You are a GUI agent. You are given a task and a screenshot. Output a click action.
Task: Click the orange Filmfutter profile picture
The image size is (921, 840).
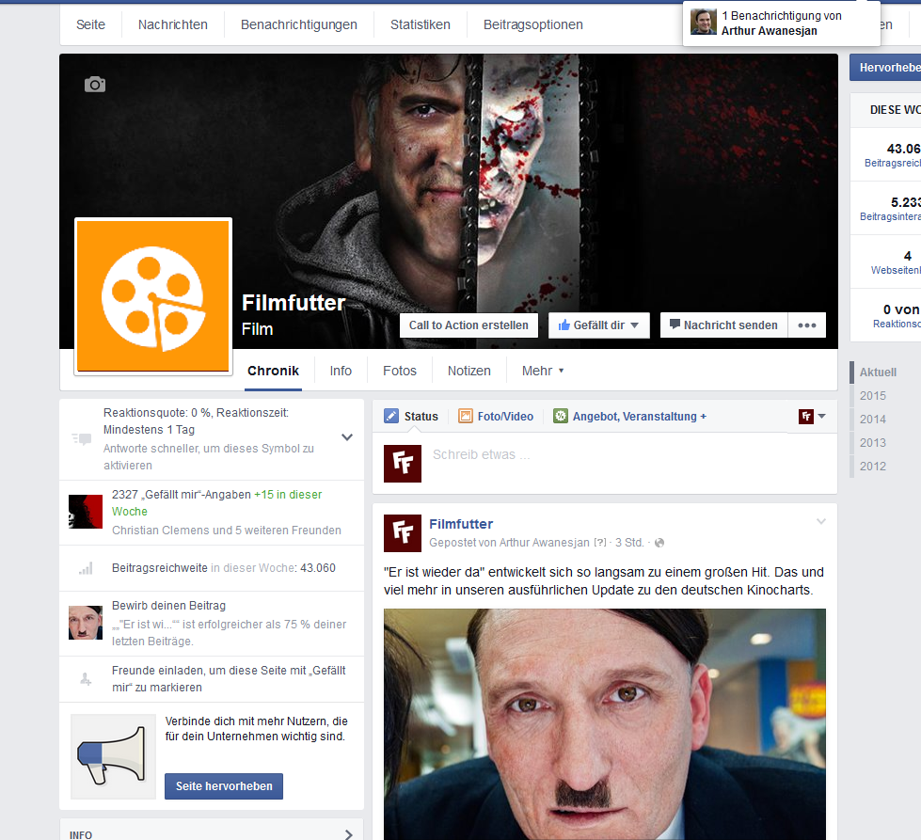[153, 295]
